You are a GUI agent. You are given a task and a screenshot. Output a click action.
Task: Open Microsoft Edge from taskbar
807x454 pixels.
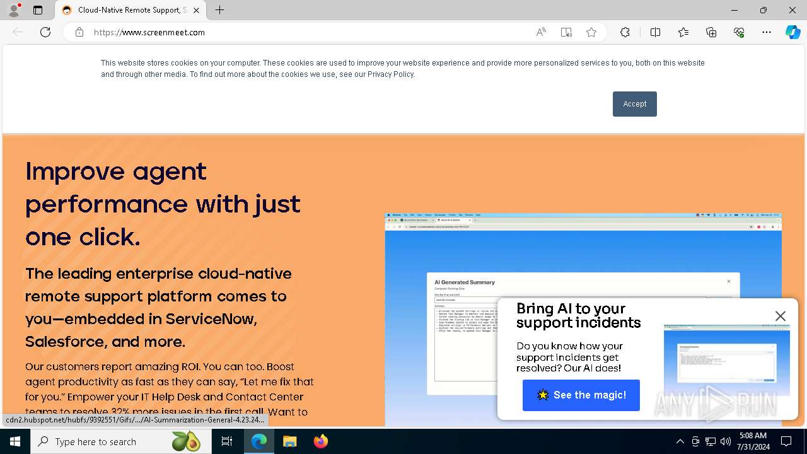pyautogui.click(x=259, y=441)
